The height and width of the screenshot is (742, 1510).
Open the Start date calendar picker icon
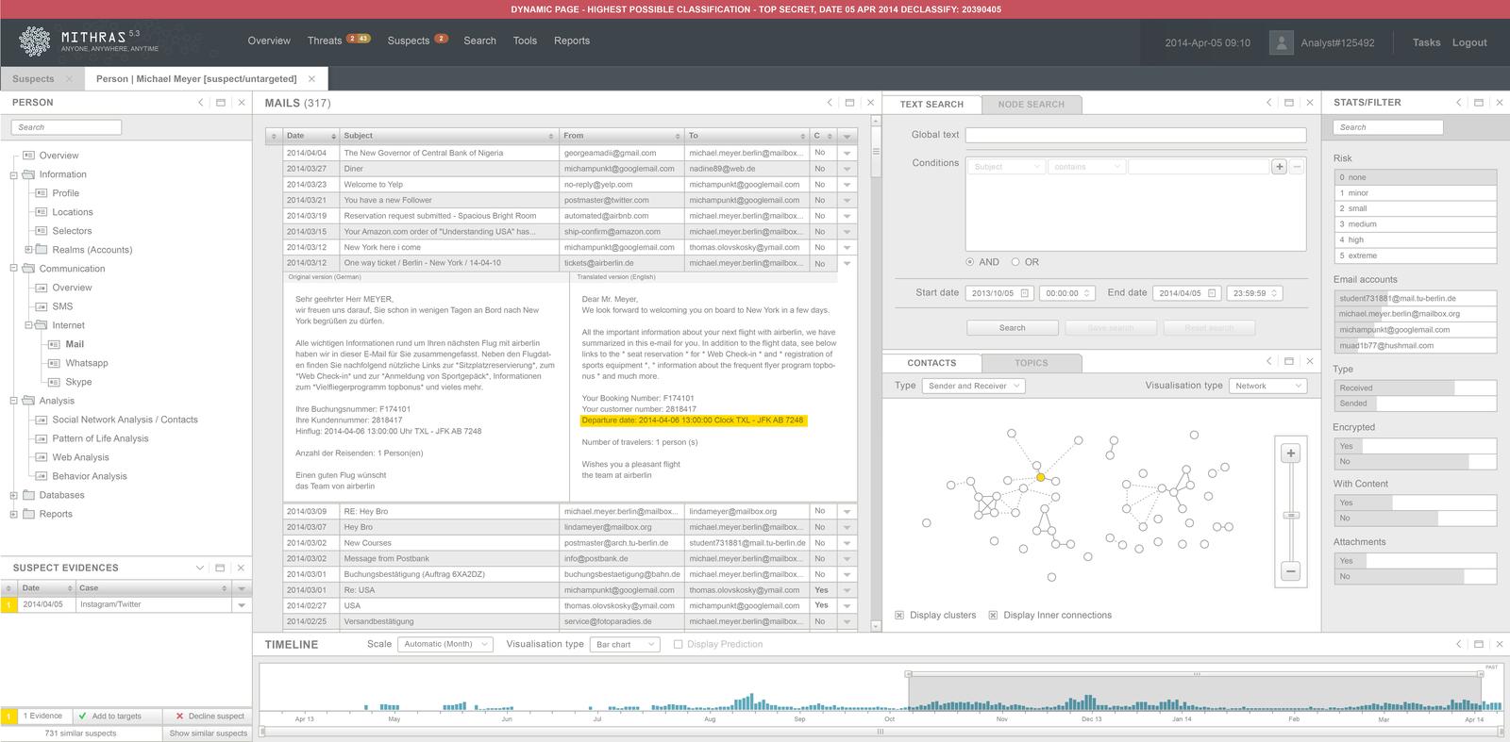(1024, 293)
